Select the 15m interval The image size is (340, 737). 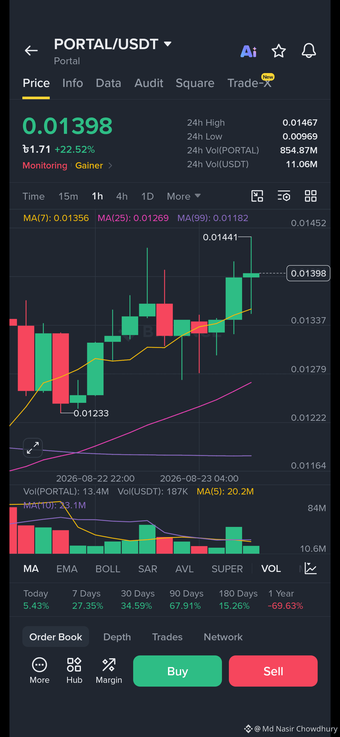(68, 196)
